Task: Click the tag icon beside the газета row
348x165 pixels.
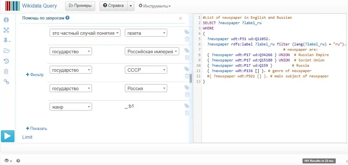Action: (x=187, y=32)
